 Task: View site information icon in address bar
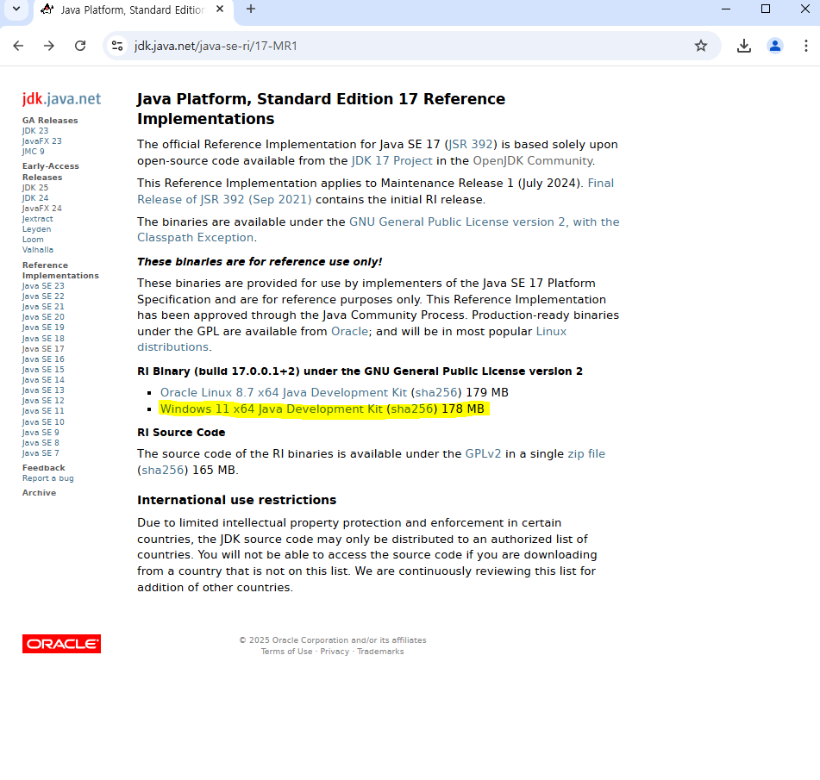[x=117, y=46]
